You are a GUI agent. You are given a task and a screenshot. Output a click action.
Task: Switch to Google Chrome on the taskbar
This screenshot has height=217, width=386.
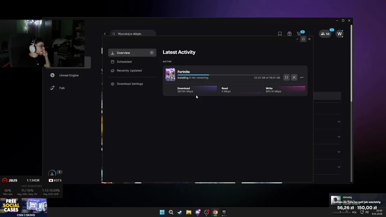coord(215,212)
